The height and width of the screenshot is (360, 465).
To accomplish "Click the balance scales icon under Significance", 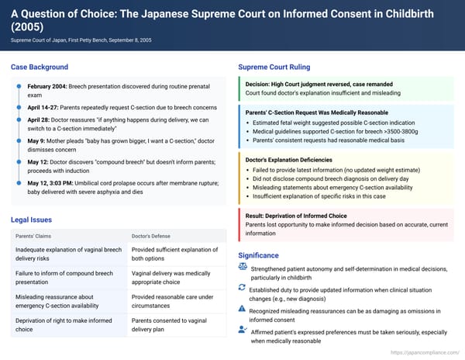I will point(243,265).
